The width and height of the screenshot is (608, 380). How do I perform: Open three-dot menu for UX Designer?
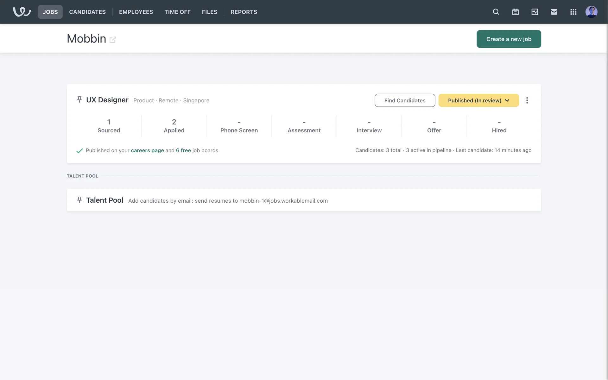click(x=527, y=100)
